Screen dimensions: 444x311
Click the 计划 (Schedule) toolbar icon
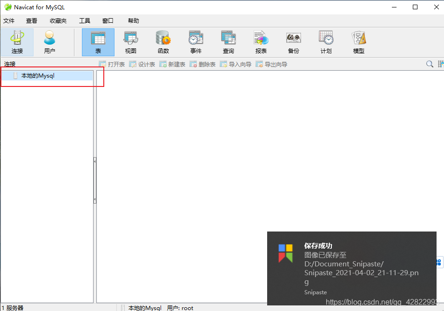[x=326, y=42]
